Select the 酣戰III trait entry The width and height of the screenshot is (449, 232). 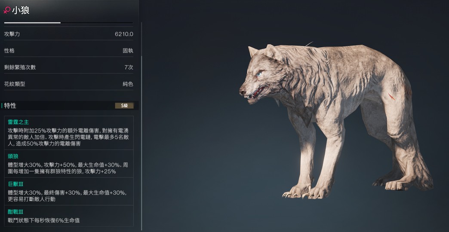pos(69,216)
